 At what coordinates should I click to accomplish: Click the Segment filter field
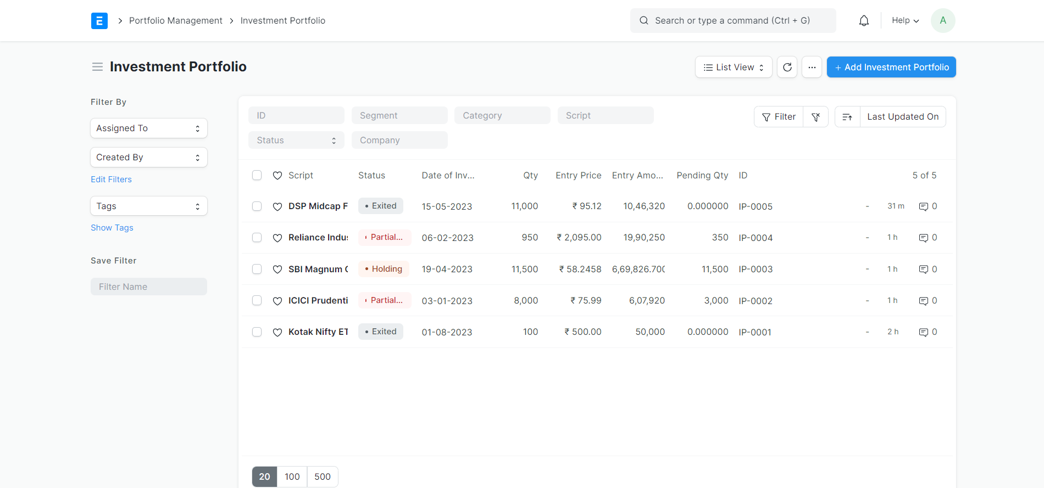click(x=399, y=115)
